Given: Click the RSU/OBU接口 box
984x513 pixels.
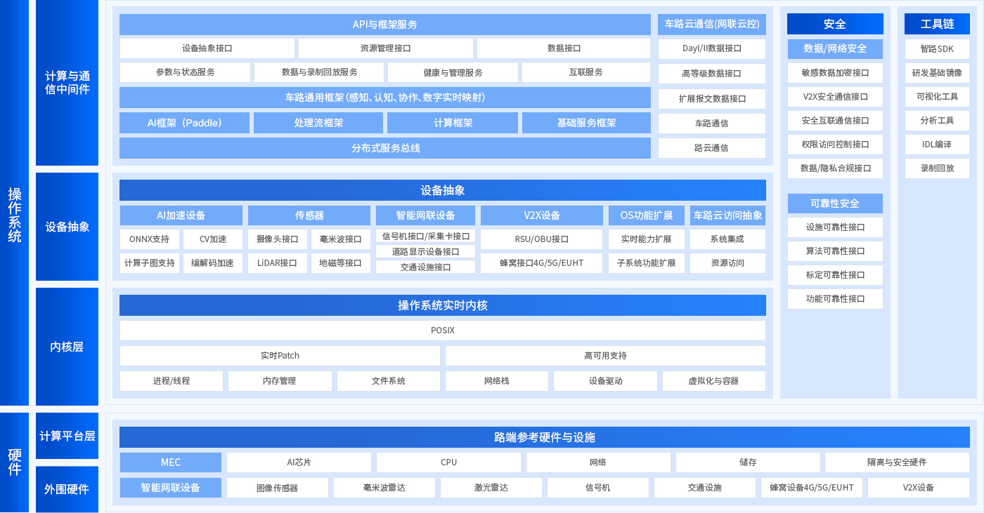Looking at the screenshot, I should click(541, 239).
